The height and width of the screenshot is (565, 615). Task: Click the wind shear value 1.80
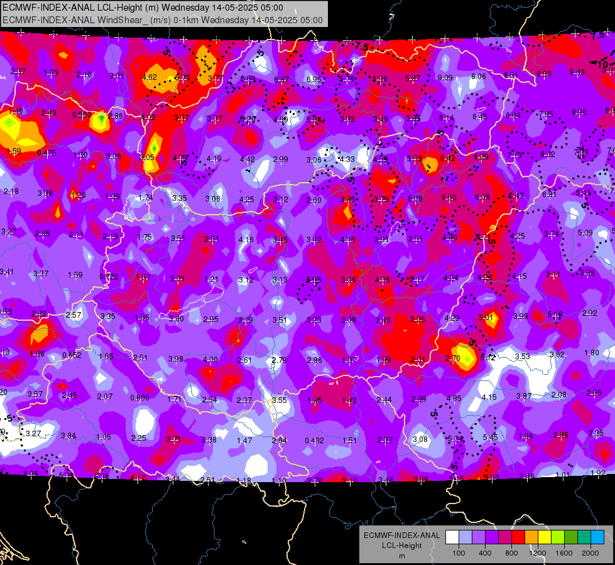point(592,352)
